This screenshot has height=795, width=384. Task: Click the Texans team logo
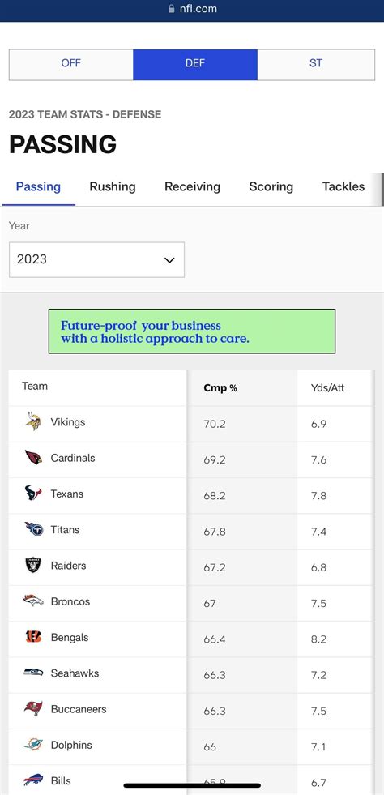pos(33,494)
